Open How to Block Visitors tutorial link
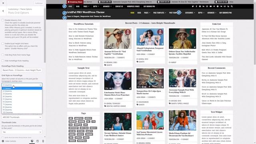 (x=80, y=44)
